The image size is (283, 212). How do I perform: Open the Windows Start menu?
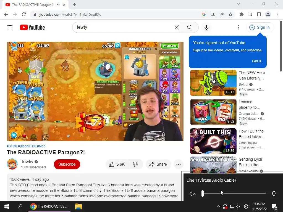[7, 206]
